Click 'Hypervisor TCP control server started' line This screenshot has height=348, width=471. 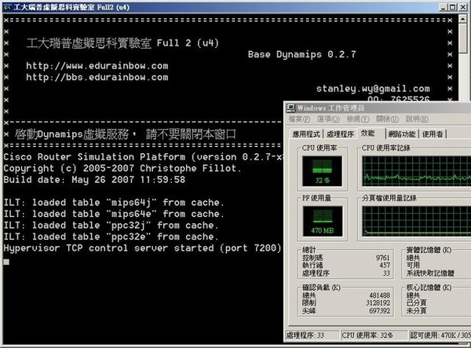(x=142, y=248)
